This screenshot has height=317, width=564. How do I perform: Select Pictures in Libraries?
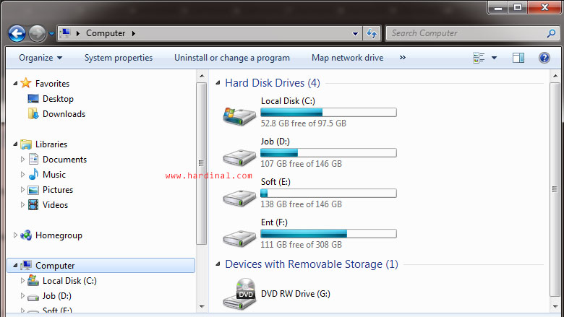(x=58, y=190)
